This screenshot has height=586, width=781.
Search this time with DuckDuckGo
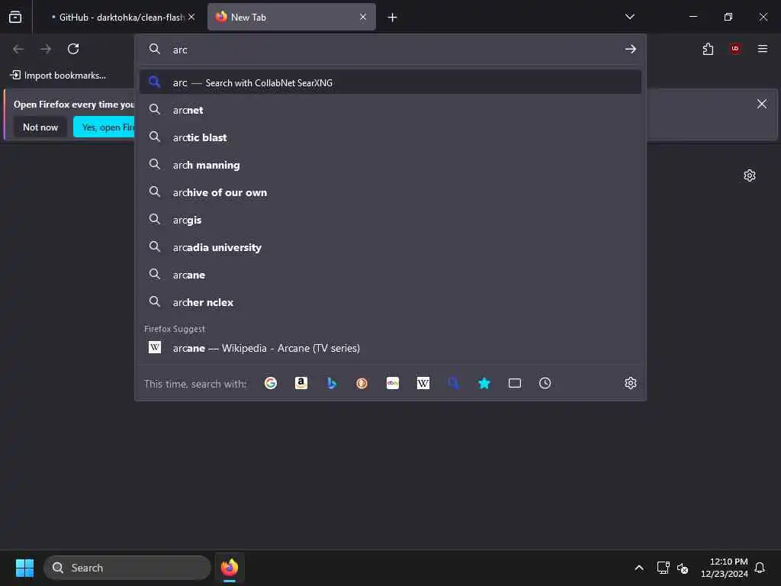click(362, 383)
